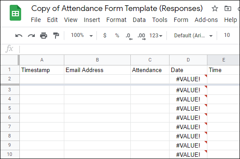
Task: Click the Date header cell
Action: (188, 70)
